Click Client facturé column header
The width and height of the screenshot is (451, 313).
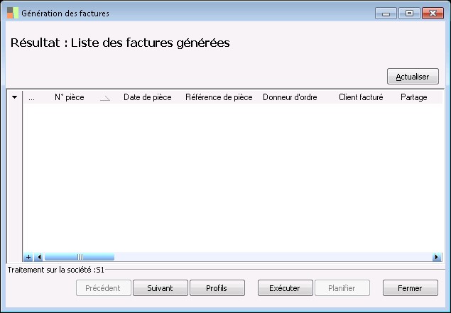(361, 98)
